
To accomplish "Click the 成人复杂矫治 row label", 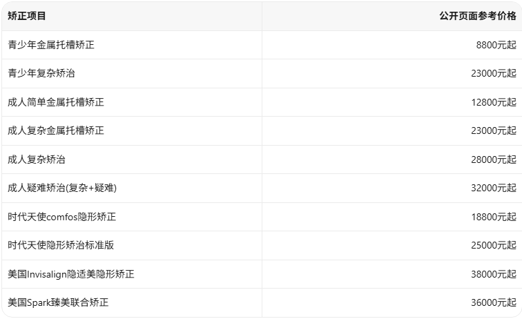I will 37,159.
